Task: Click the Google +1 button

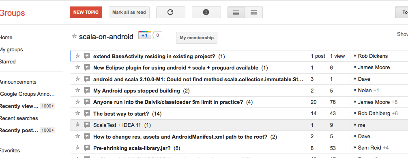Action: 145,36
